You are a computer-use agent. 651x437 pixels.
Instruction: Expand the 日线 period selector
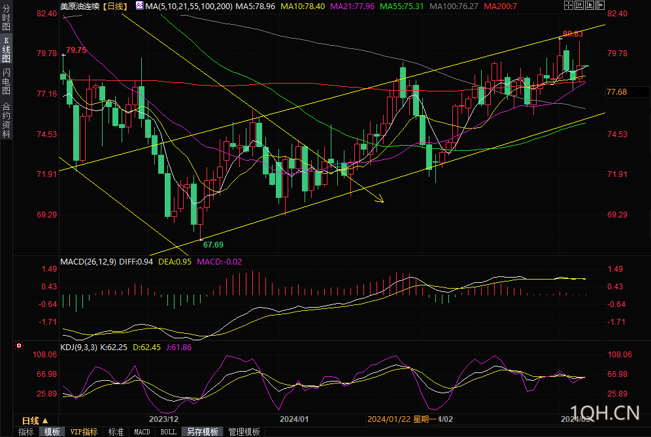click(x=35, y=421)
